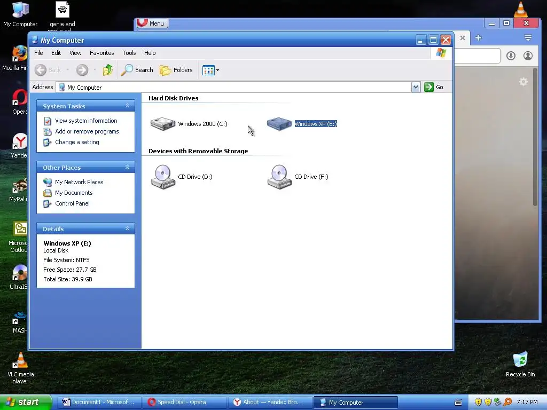This screenshot has width=547, height=410.
Task: Open the Favorites menu
Action: click(x=102, y=53)
